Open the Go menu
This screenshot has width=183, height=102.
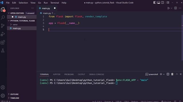click(x=39, y=3)
